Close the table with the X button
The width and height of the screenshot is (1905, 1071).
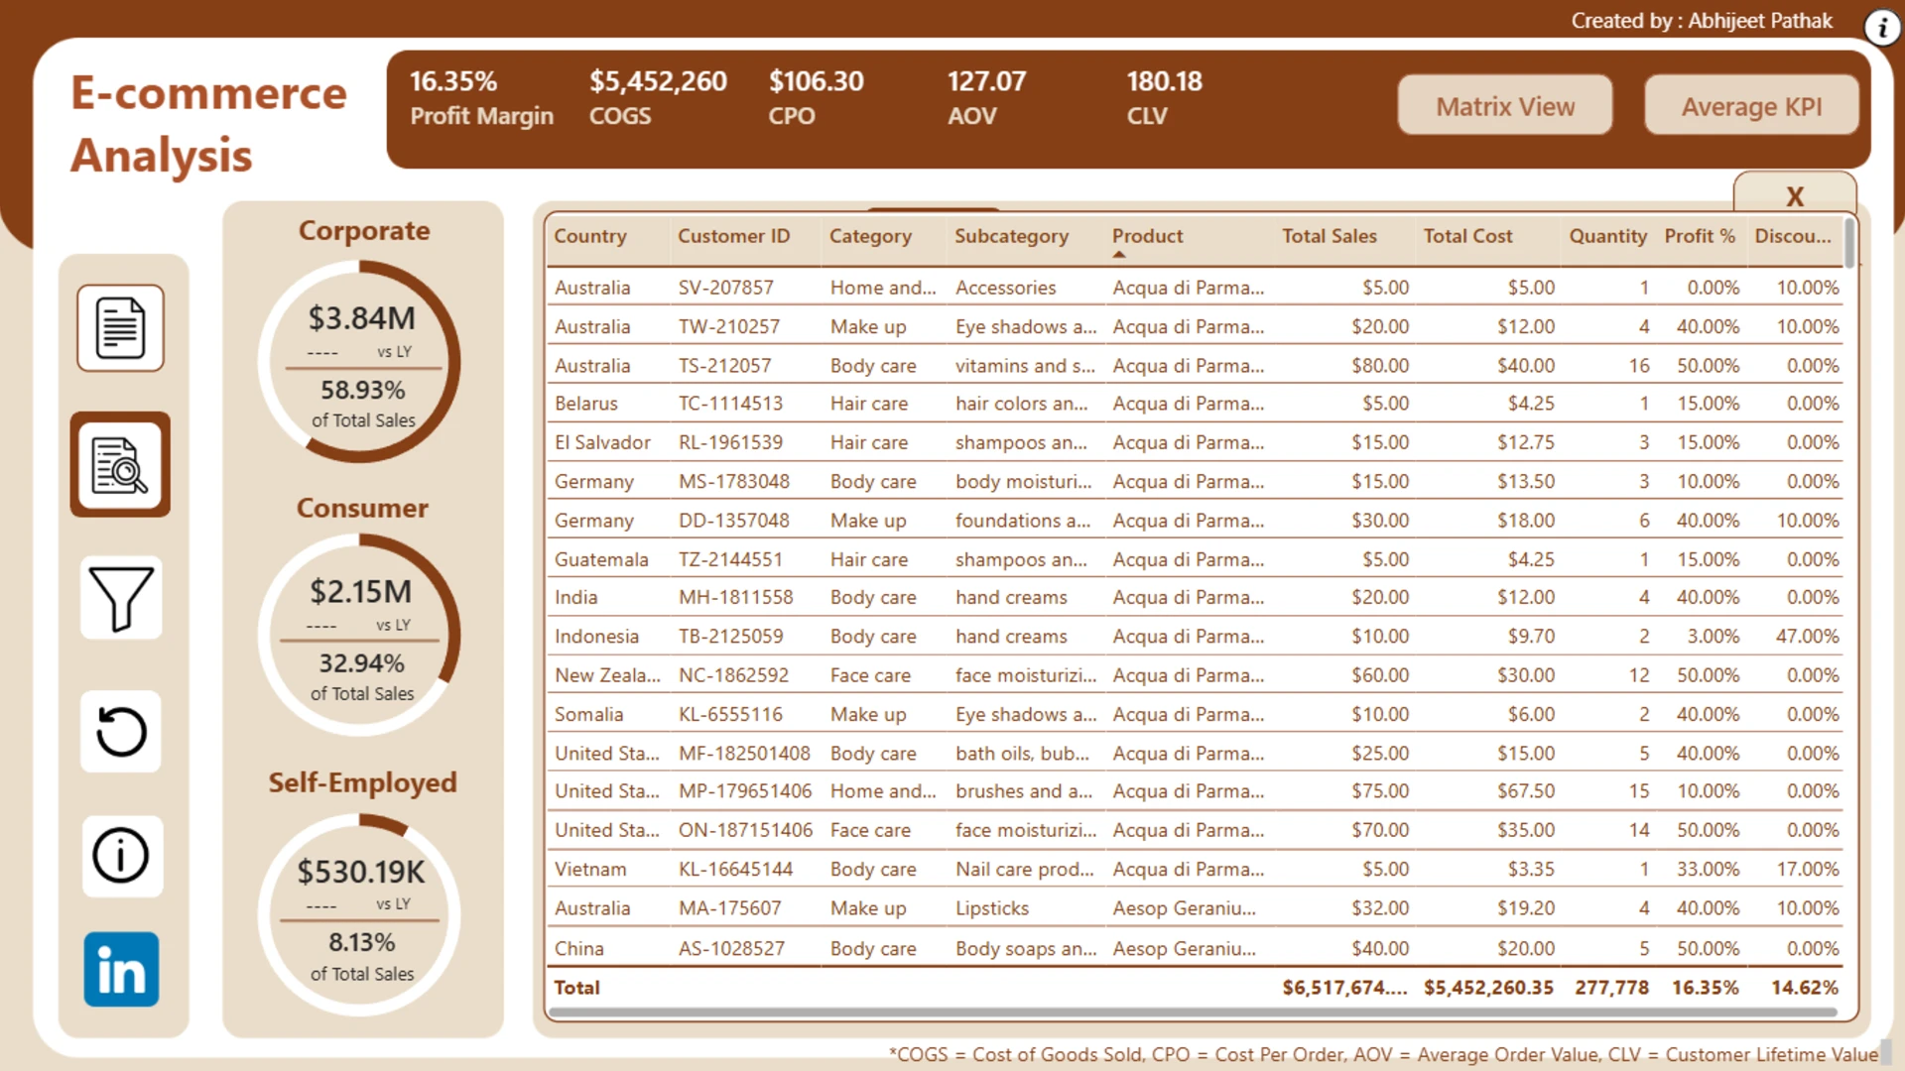point(1795,195)
